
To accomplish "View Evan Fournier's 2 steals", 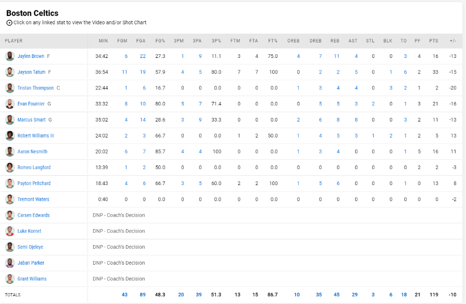I will pos(373,104).
